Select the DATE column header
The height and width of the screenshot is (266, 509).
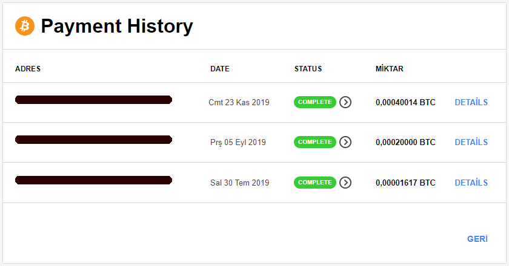tap(220, 69)
